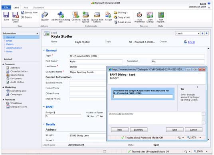Open Queue Item Details
Viewport: 214px width, 155px height.
click(97, 17)
